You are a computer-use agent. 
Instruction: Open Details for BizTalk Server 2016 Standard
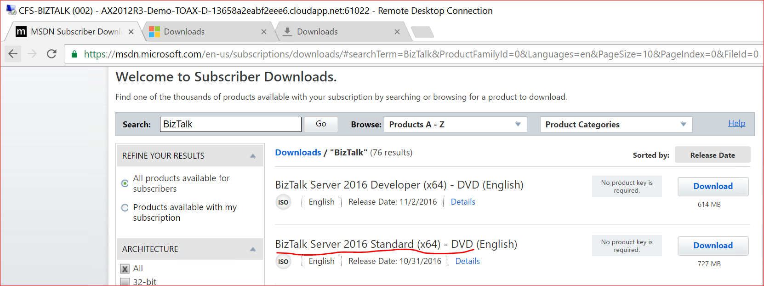click(x=467, y=261)
